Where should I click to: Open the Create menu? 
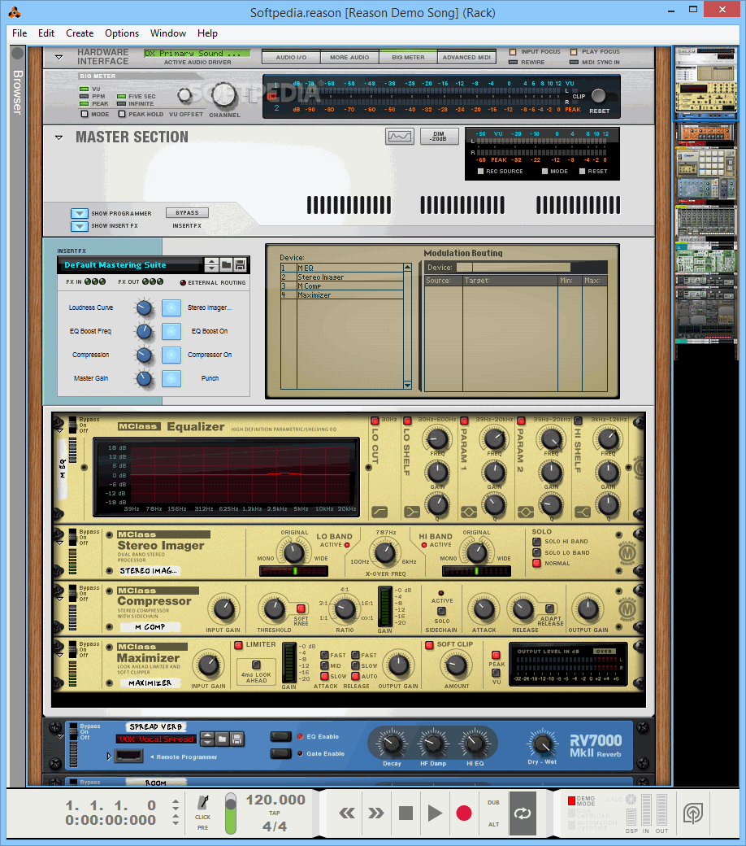coord(80,33)
